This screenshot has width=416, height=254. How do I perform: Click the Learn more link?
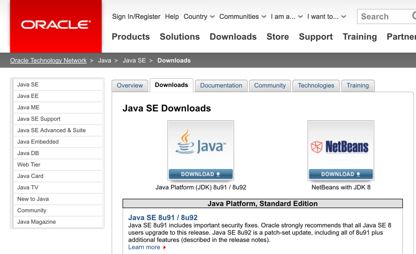pyautogui.click(x=144, y=247)
